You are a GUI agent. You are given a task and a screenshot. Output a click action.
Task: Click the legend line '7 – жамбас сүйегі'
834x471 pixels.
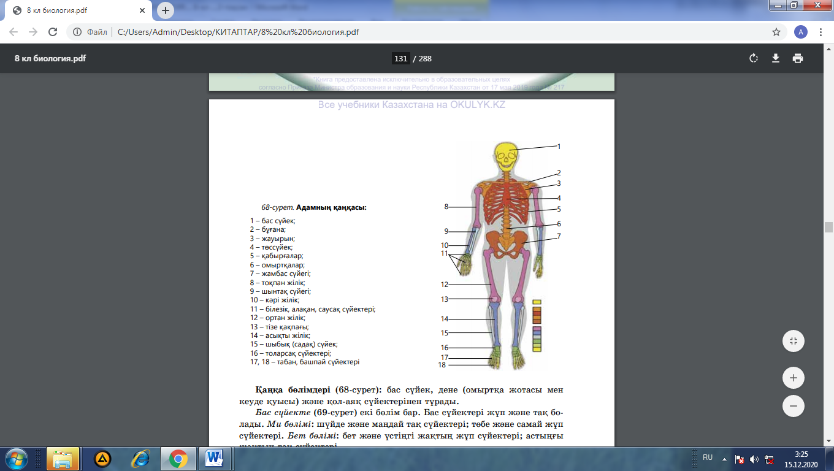[280, 274]
